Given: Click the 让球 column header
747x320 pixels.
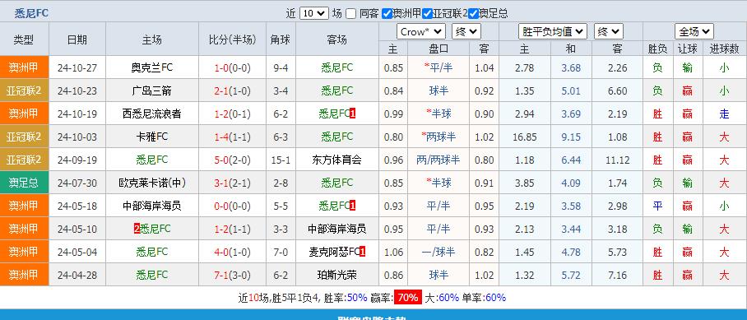Looking at the screenshot, I should point(687,49).
